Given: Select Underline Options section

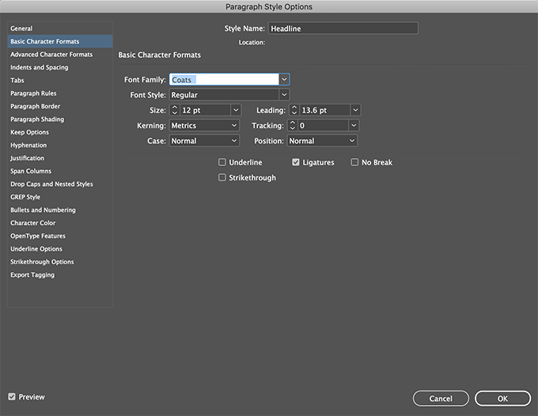Looking at the screenshot, I should 60,249.
